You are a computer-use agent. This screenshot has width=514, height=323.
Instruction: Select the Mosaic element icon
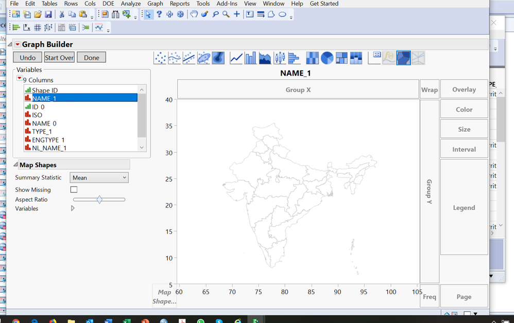point(356,58)
